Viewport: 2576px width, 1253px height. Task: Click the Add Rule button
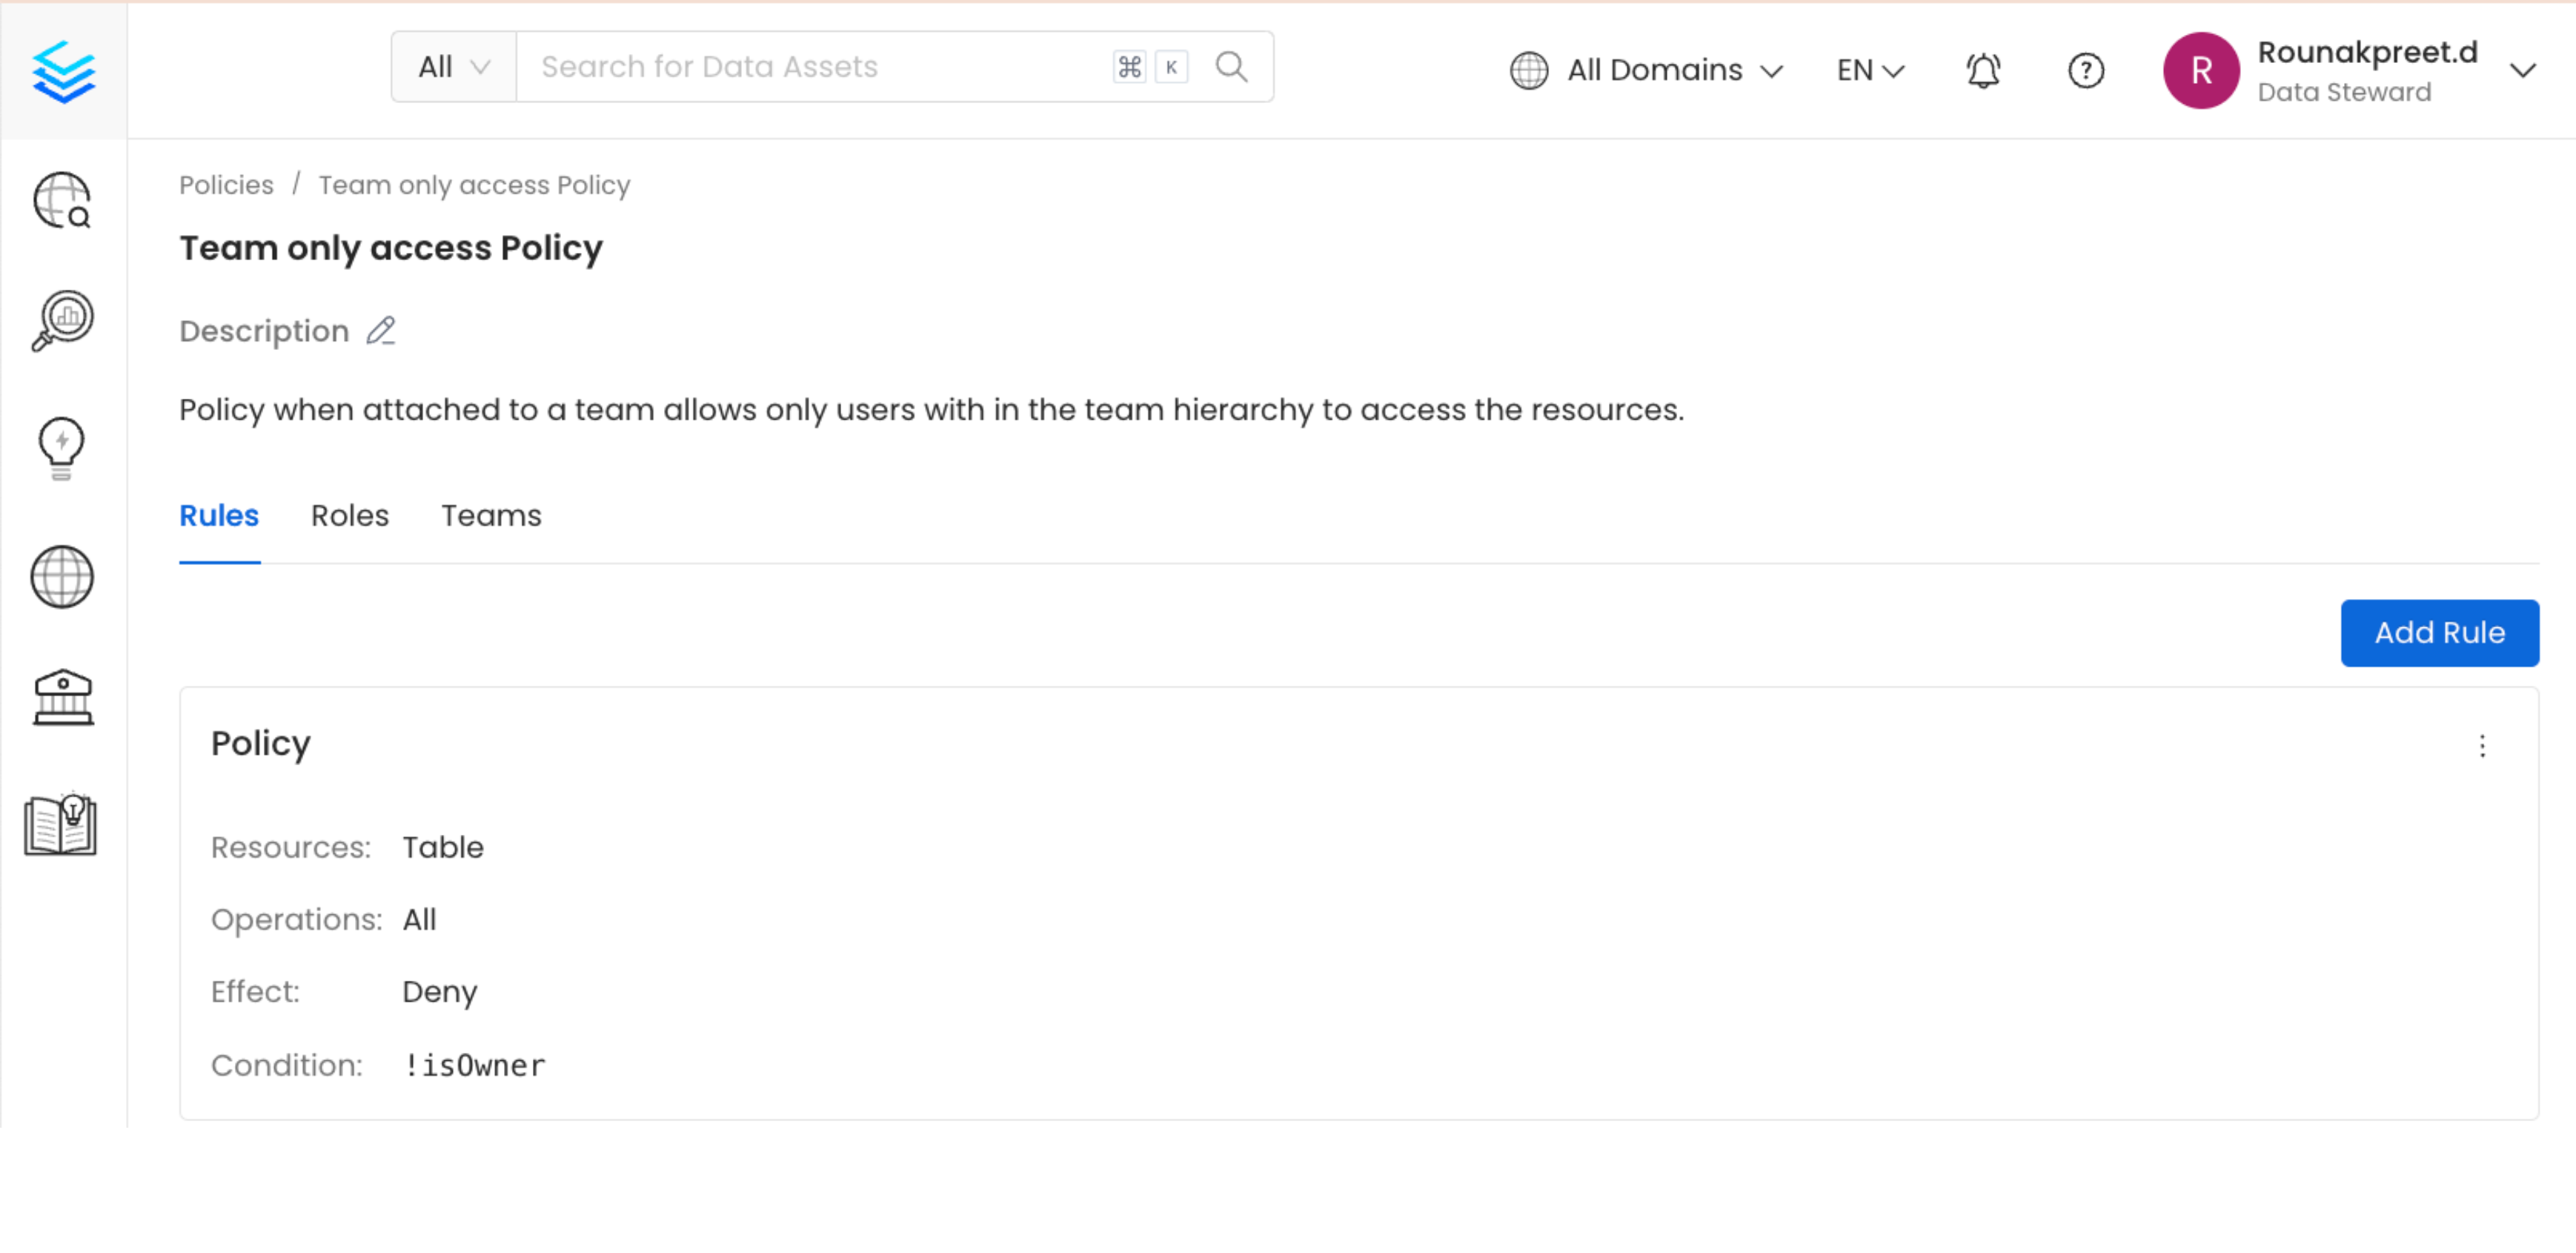(2438, 632)
